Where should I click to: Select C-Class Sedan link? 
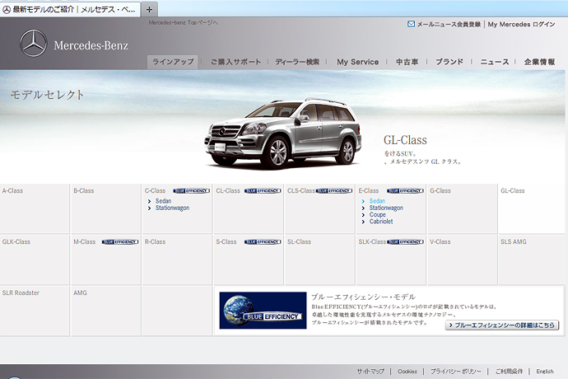click(163, 201)
